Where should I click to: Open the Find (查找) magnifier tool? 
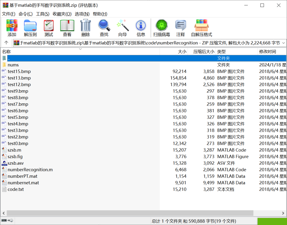pyautogui.click(x=104, y=28)
